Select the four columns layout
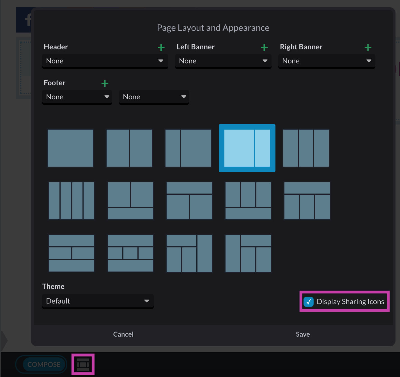The height and width of the screenshot is (377, 400). pos(72,201)
